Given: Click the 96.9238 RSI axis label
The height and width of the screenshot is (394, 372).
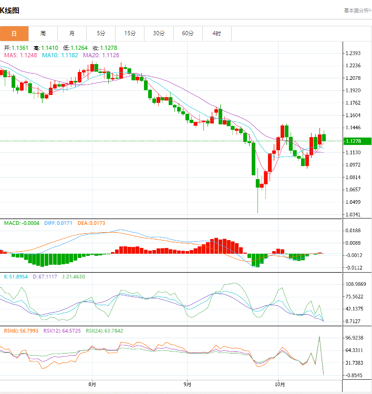Looking at the screenshot, I should click(x=355, y=338).
